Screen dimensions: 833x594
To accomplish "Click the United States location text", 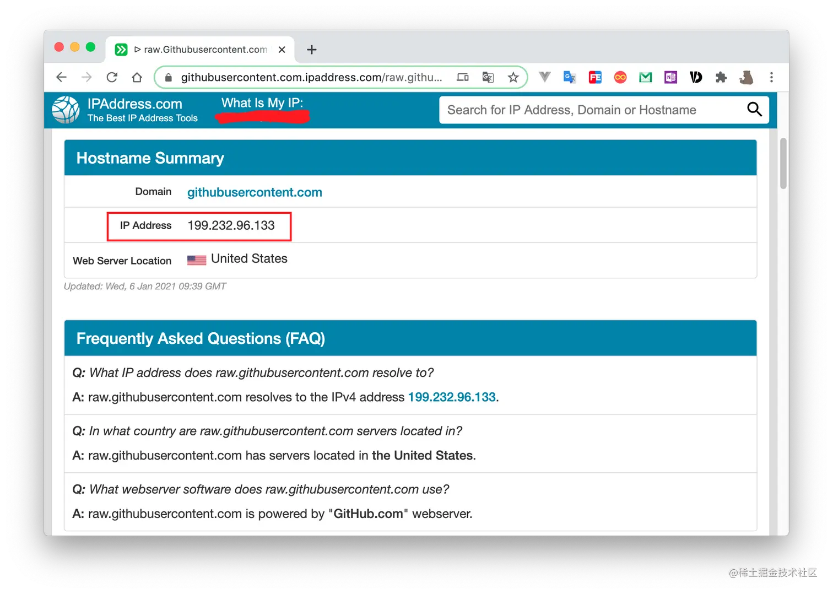I will [249, 259].
